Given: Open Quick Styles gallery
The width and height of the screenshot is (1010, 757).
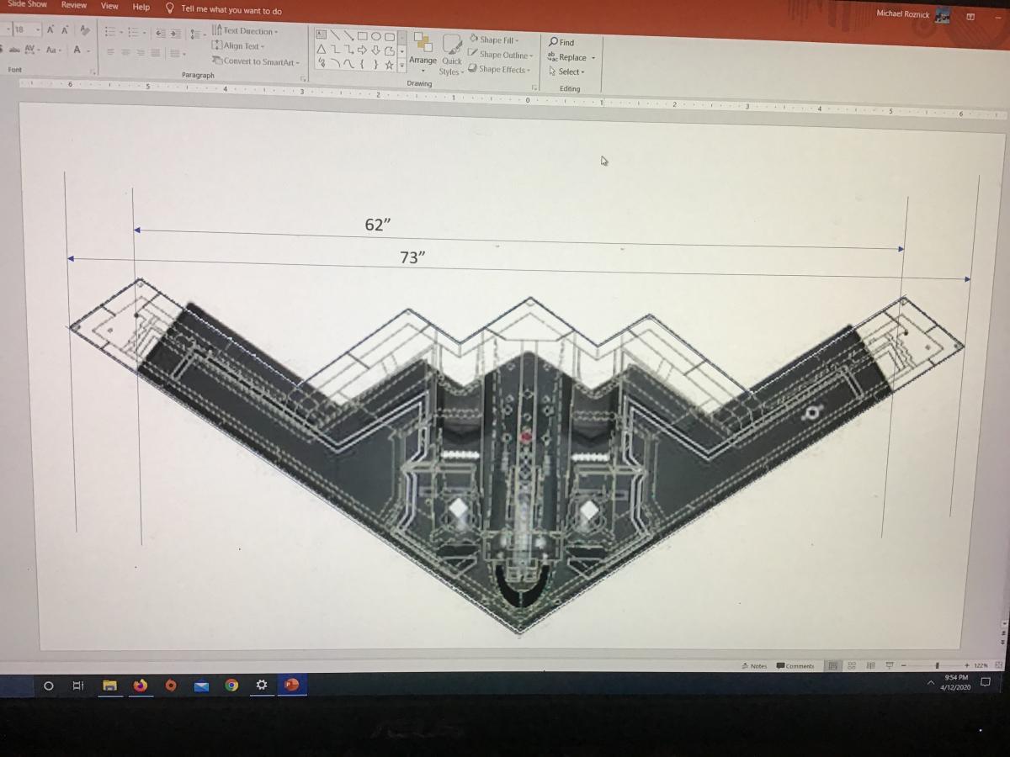Looking at the screenshot, I should 452,54.
